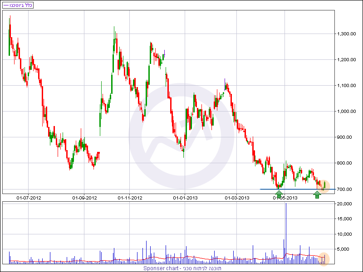Select the 01-07-2012 date label
Image resolution: width=363 pixels, height=272 pixels.
[x=28, y=198]
